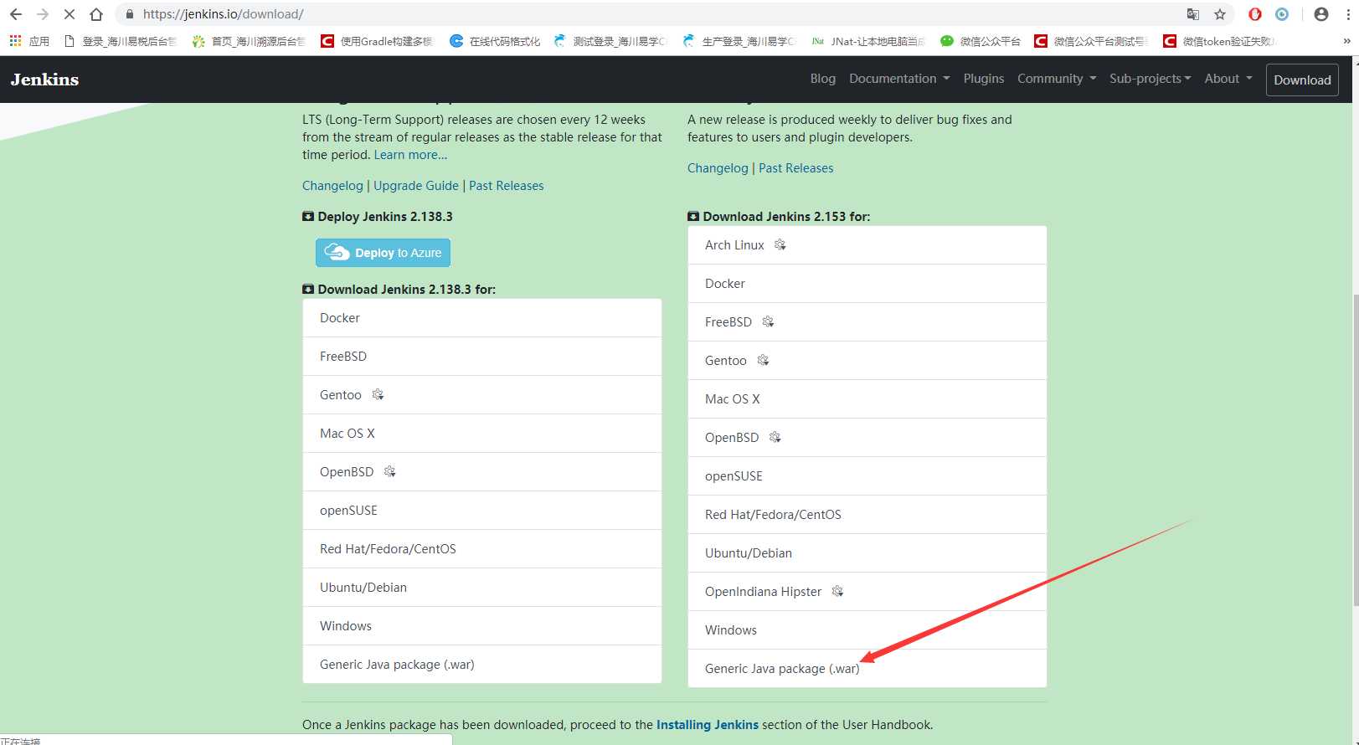Download weekly Arch Linux package
The image size is (1359, 745).
[867, 245]
